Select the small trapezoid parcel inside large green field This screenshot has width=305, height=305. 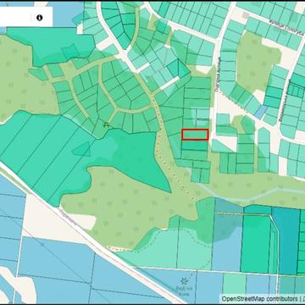click(81, 149)
